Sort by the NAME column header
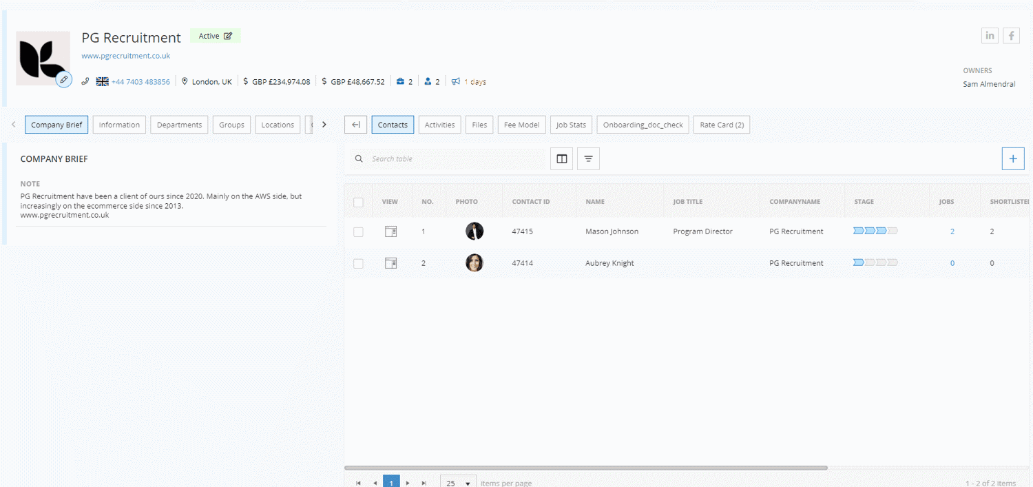The width and height of the screenshot is (1033, 487). (595, 202)
